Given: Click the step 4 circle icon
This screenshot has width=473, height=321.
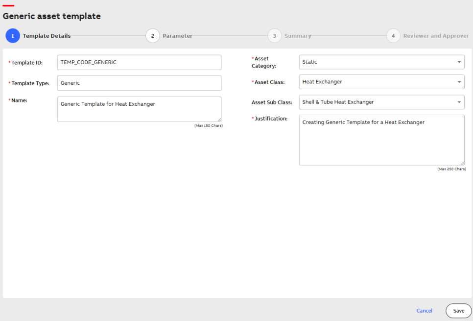Looking at the screenshot, I should [x=393, y=36].
